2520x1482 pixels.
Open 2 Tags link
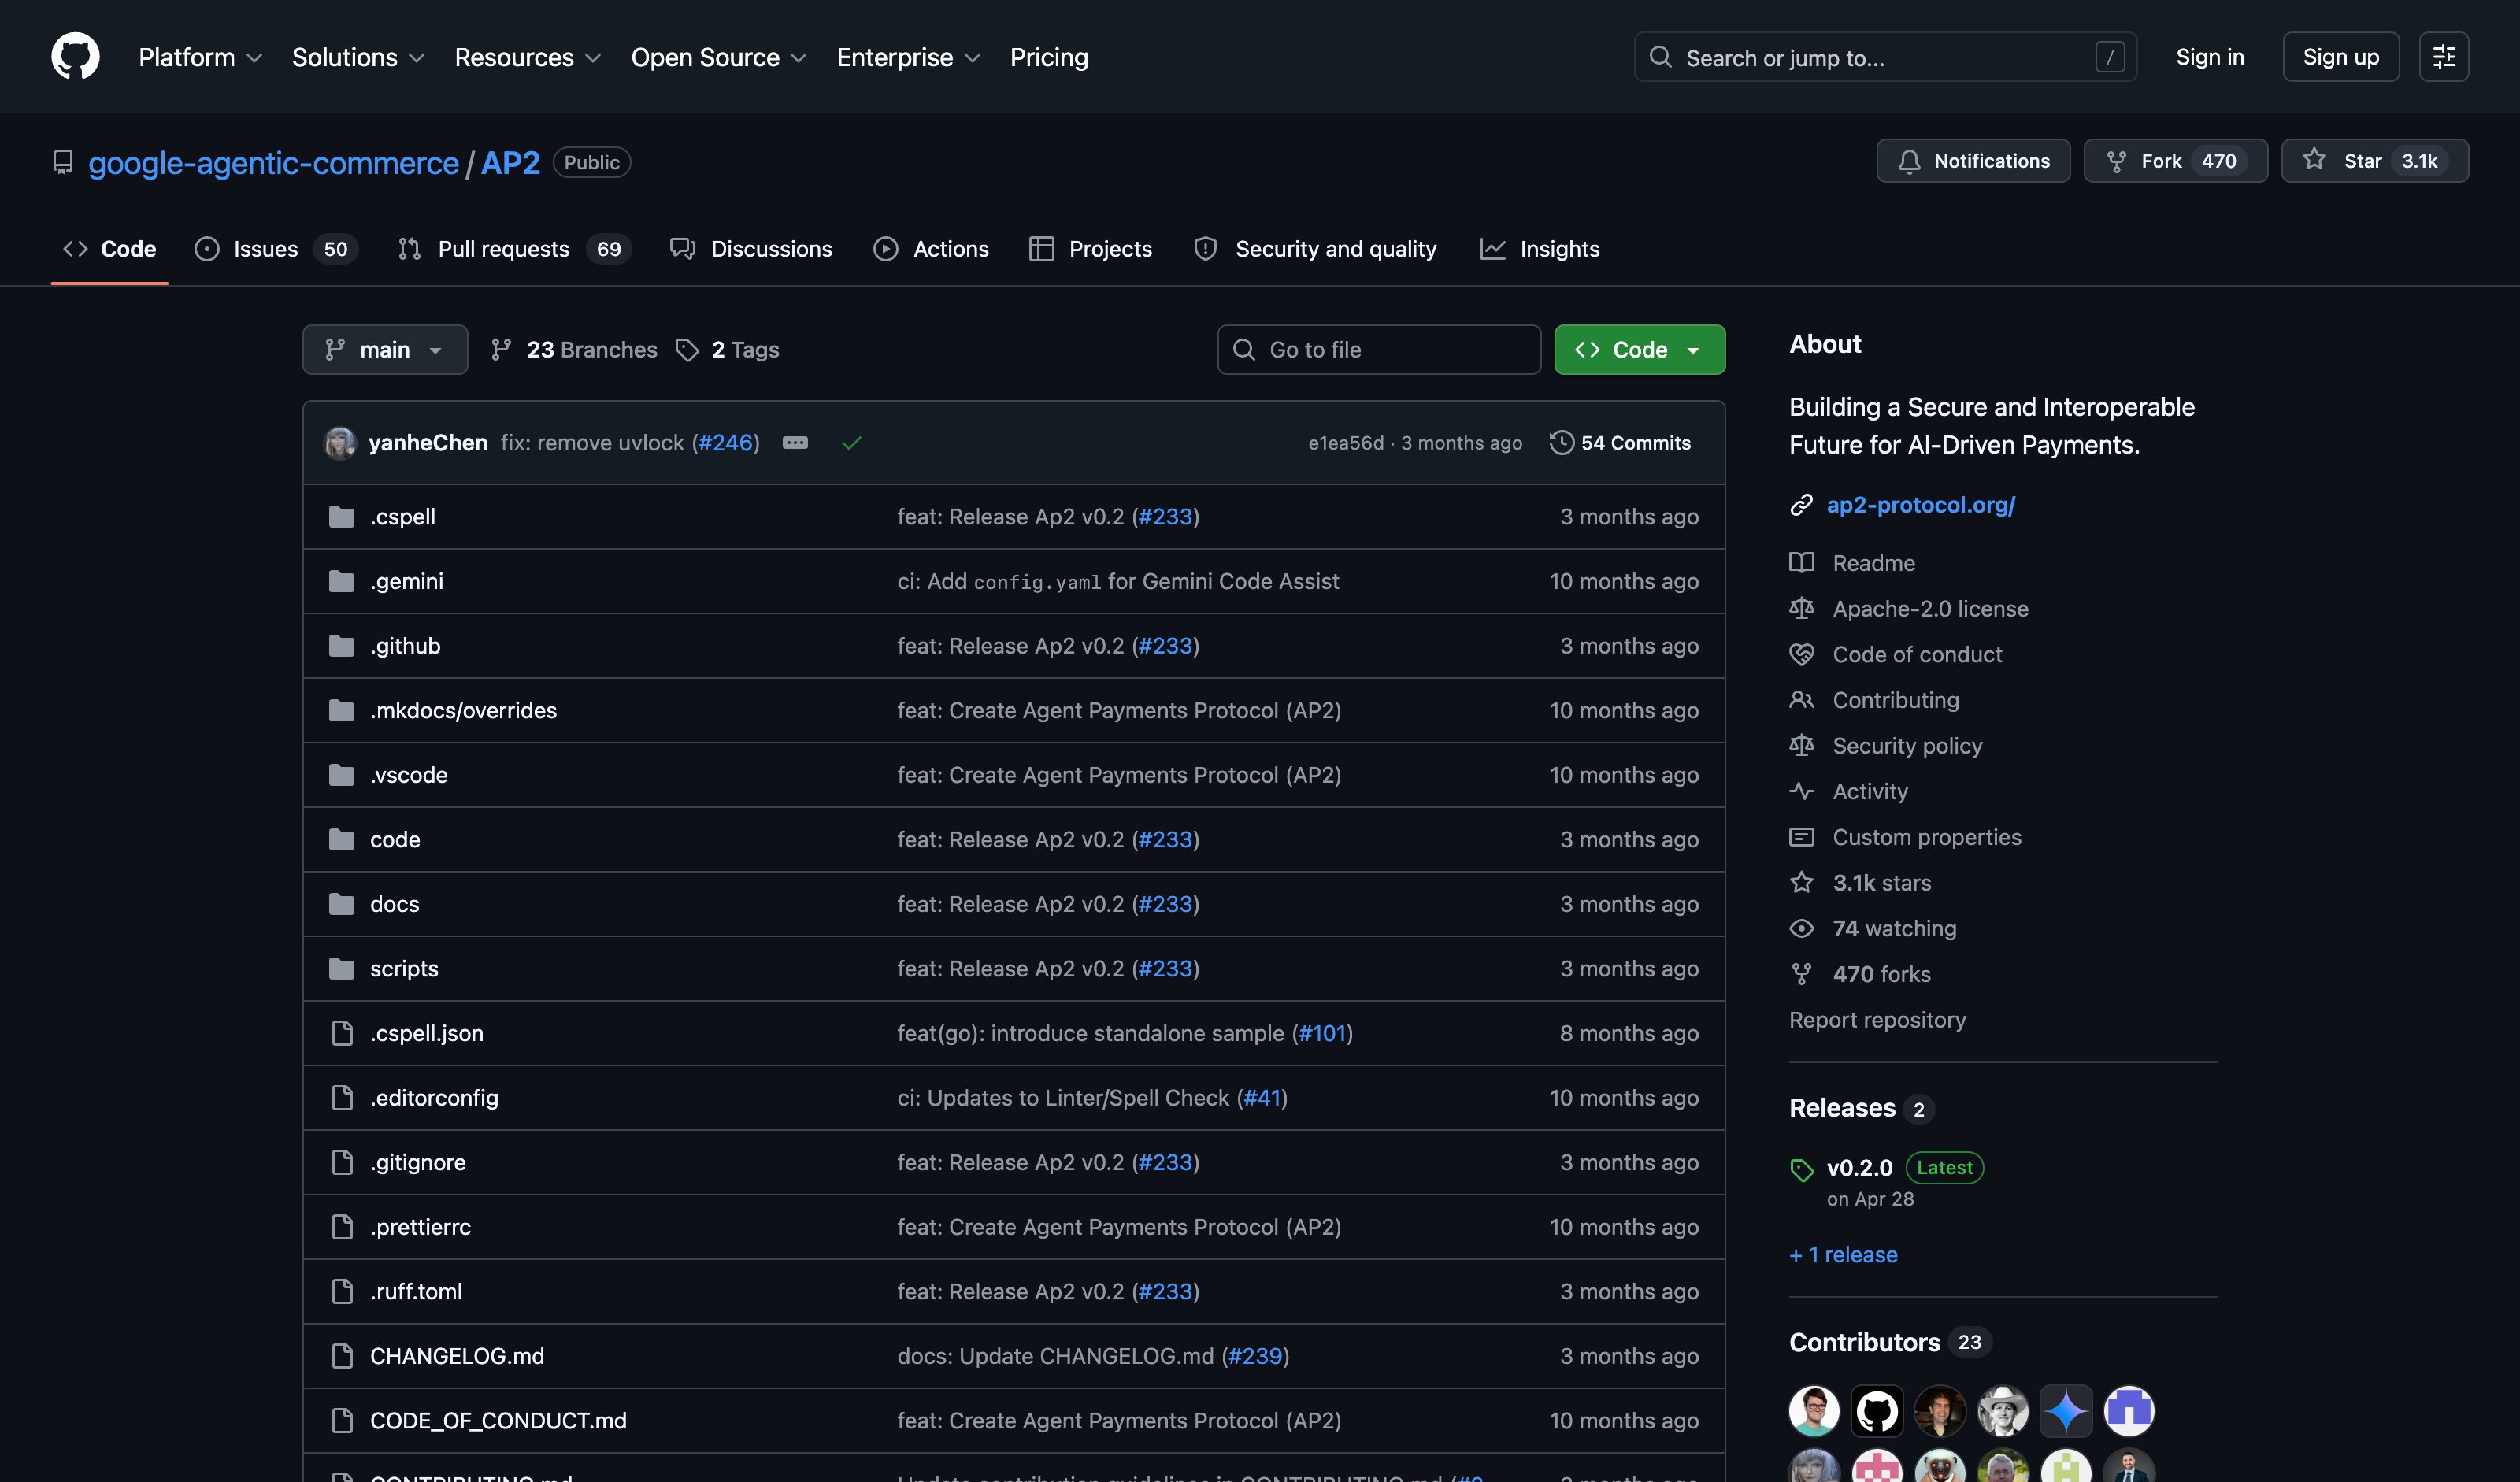(727, 350)
